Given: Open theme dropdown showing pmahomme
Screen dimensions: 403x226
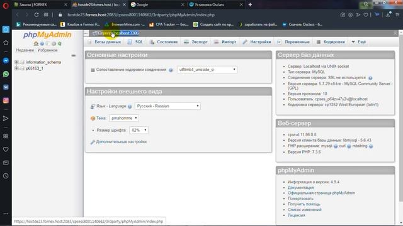Looking at the screenshot, I should coord(124,118).
